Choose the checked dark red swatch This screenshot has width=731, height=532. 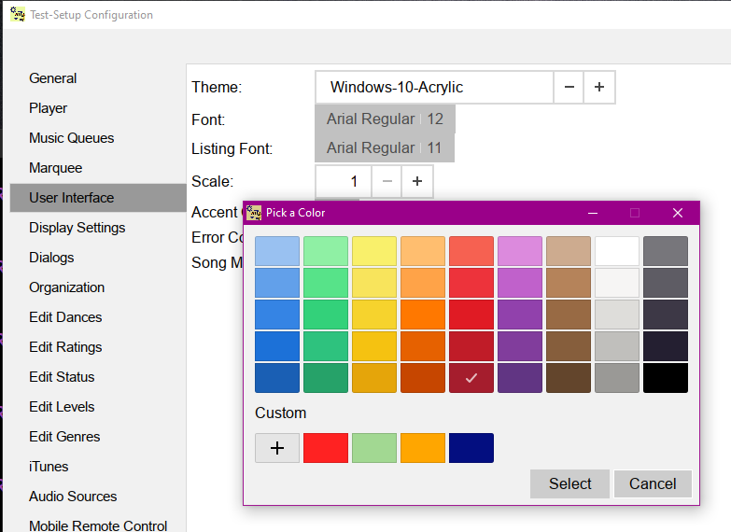tap(471, 378)
